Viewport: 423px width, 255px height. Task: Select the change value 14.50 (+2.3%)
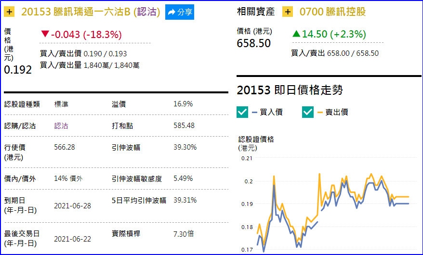334,34
